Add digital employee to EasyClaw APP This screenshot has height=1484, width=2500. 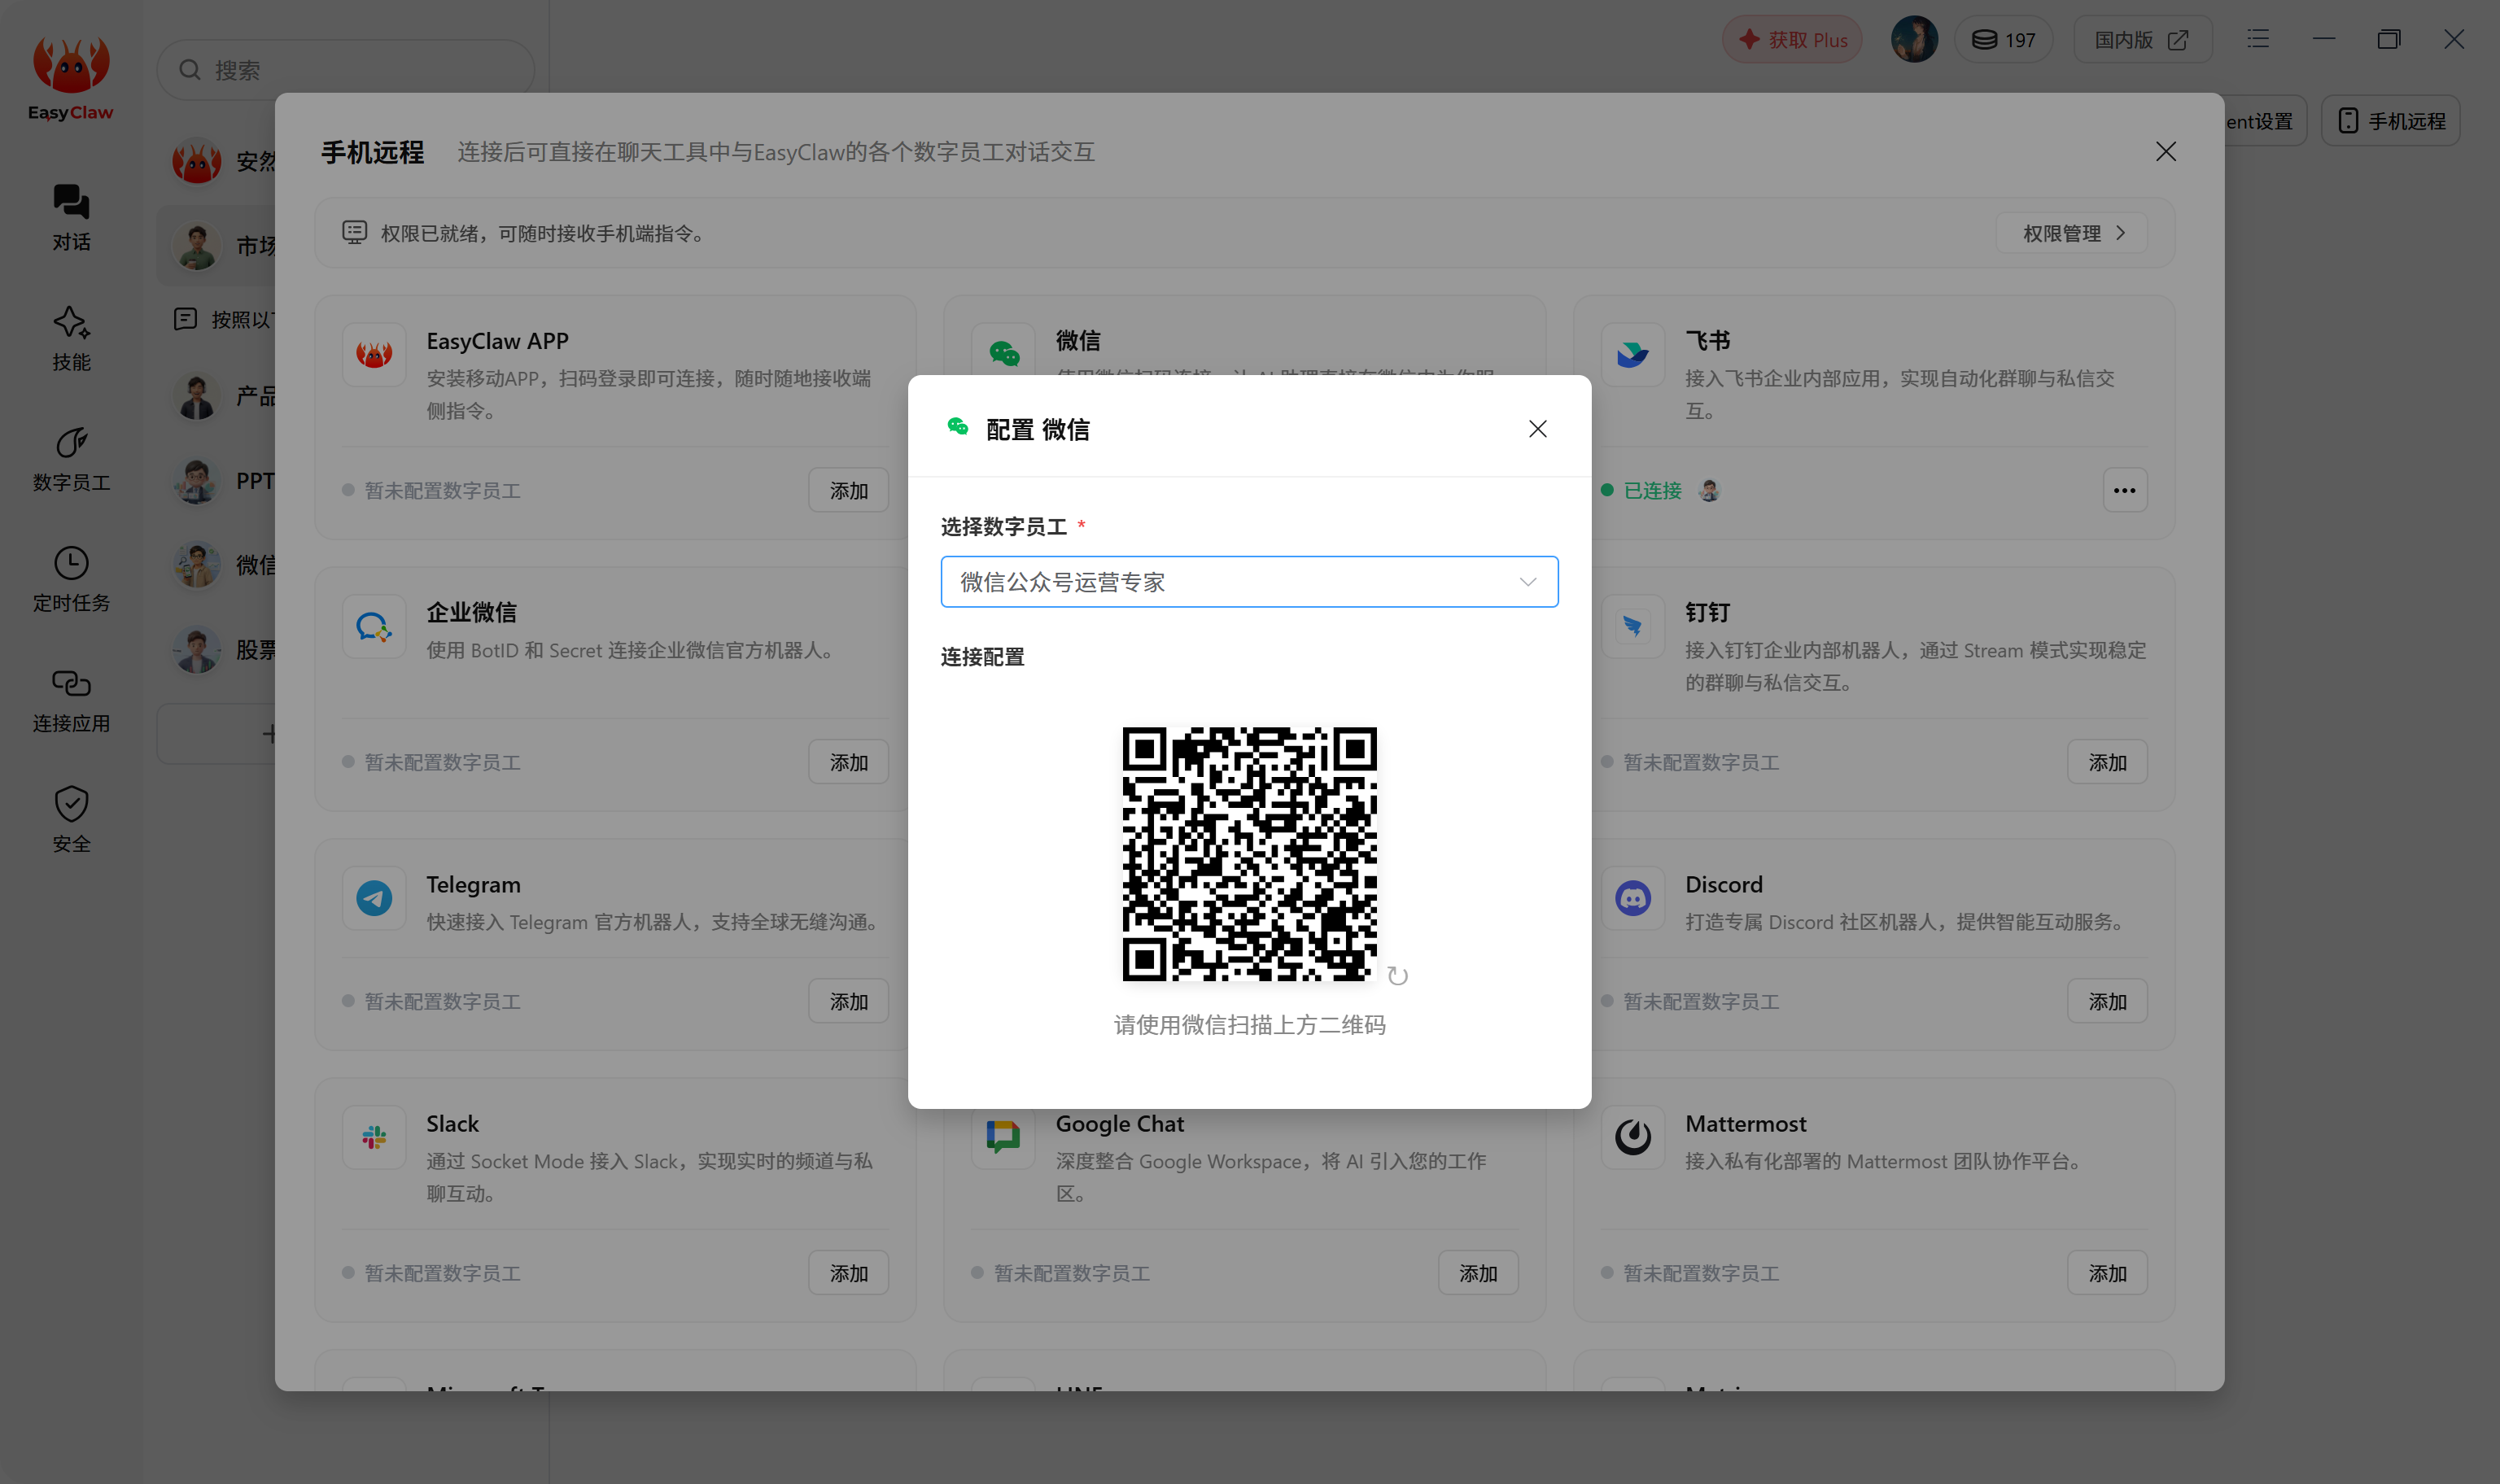(x=848, y=490)
